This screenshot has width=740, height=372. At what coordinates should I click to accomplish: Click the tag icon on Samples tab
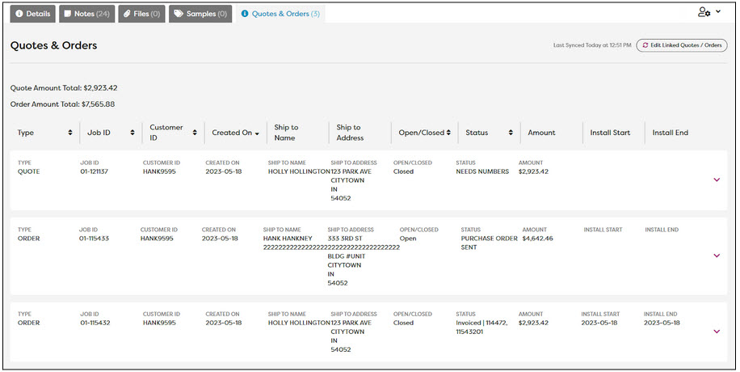[x=179, y=14]
